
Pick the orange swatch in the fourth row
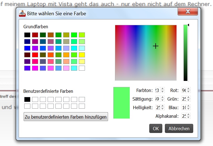pyautogui.click(x=66, y=55)
